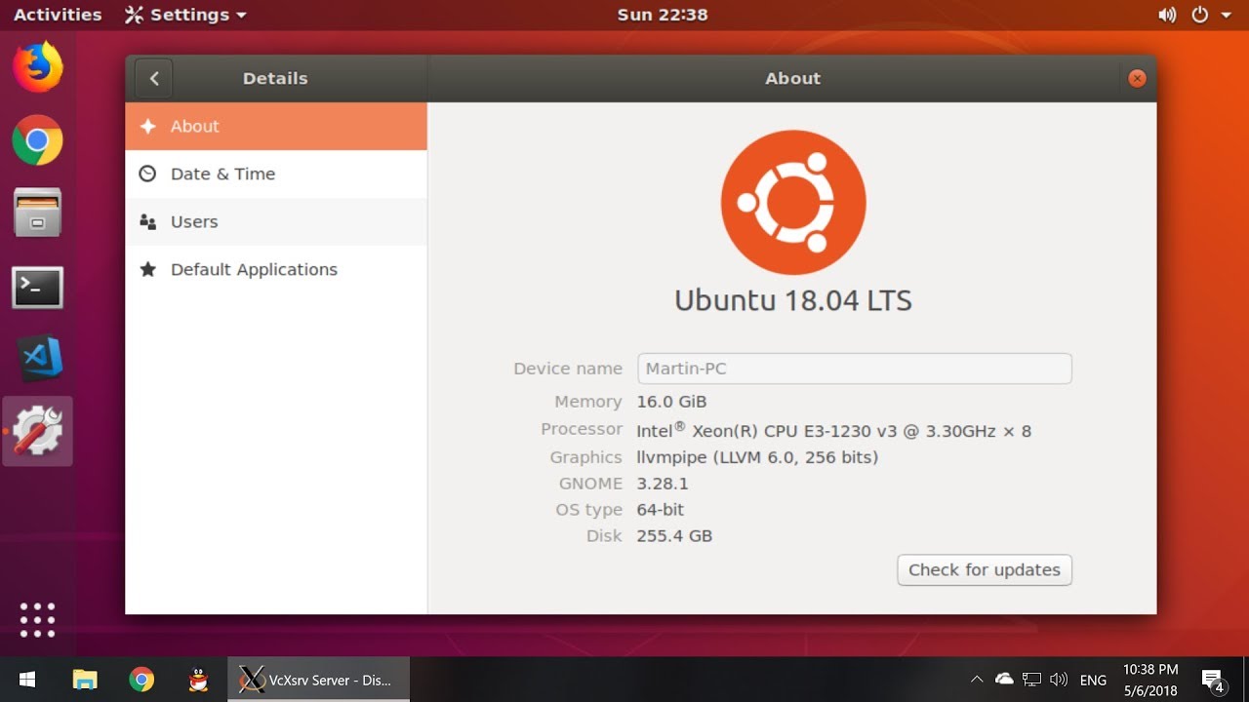Click the star icon beside Default Applications
Viewport: 1249px width, 702px height.
[147, 269]
